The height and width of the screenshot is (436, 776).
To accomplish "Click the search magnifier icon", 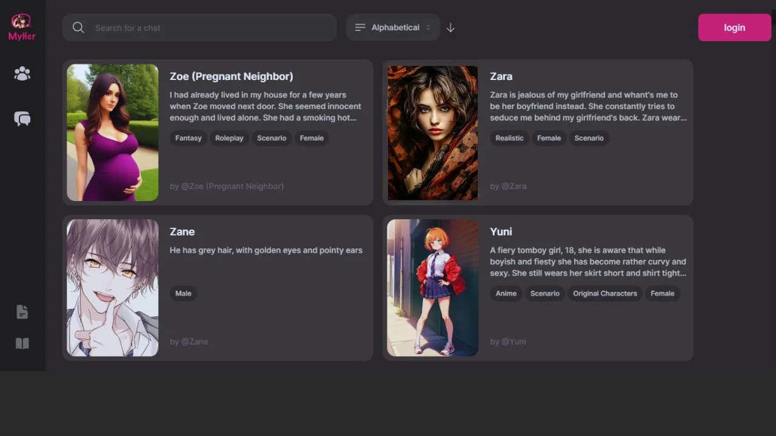I will [78, 28].
